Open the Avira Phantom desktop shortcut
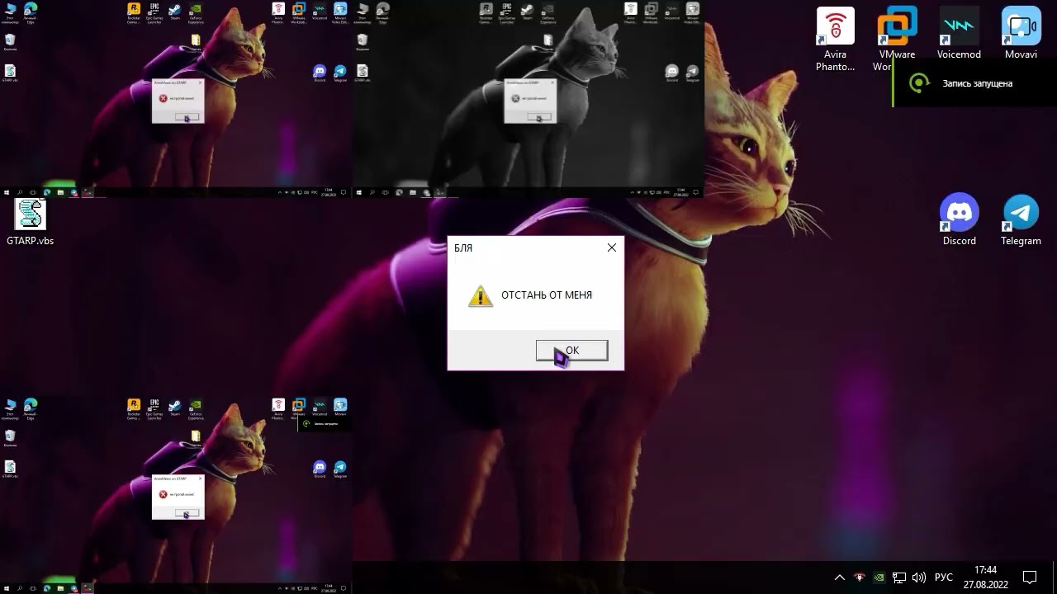This screenshot has height=594, width=1057. pyautogui.click(x=835, y=39)
